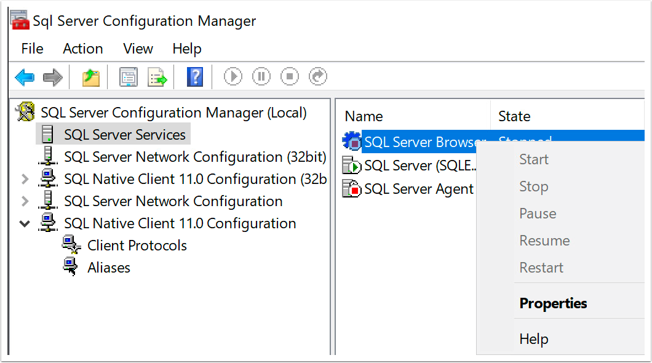Select Help in the context menu
Image resolution: width=652 pixels, height=363 pixels.
click(533, 339)
